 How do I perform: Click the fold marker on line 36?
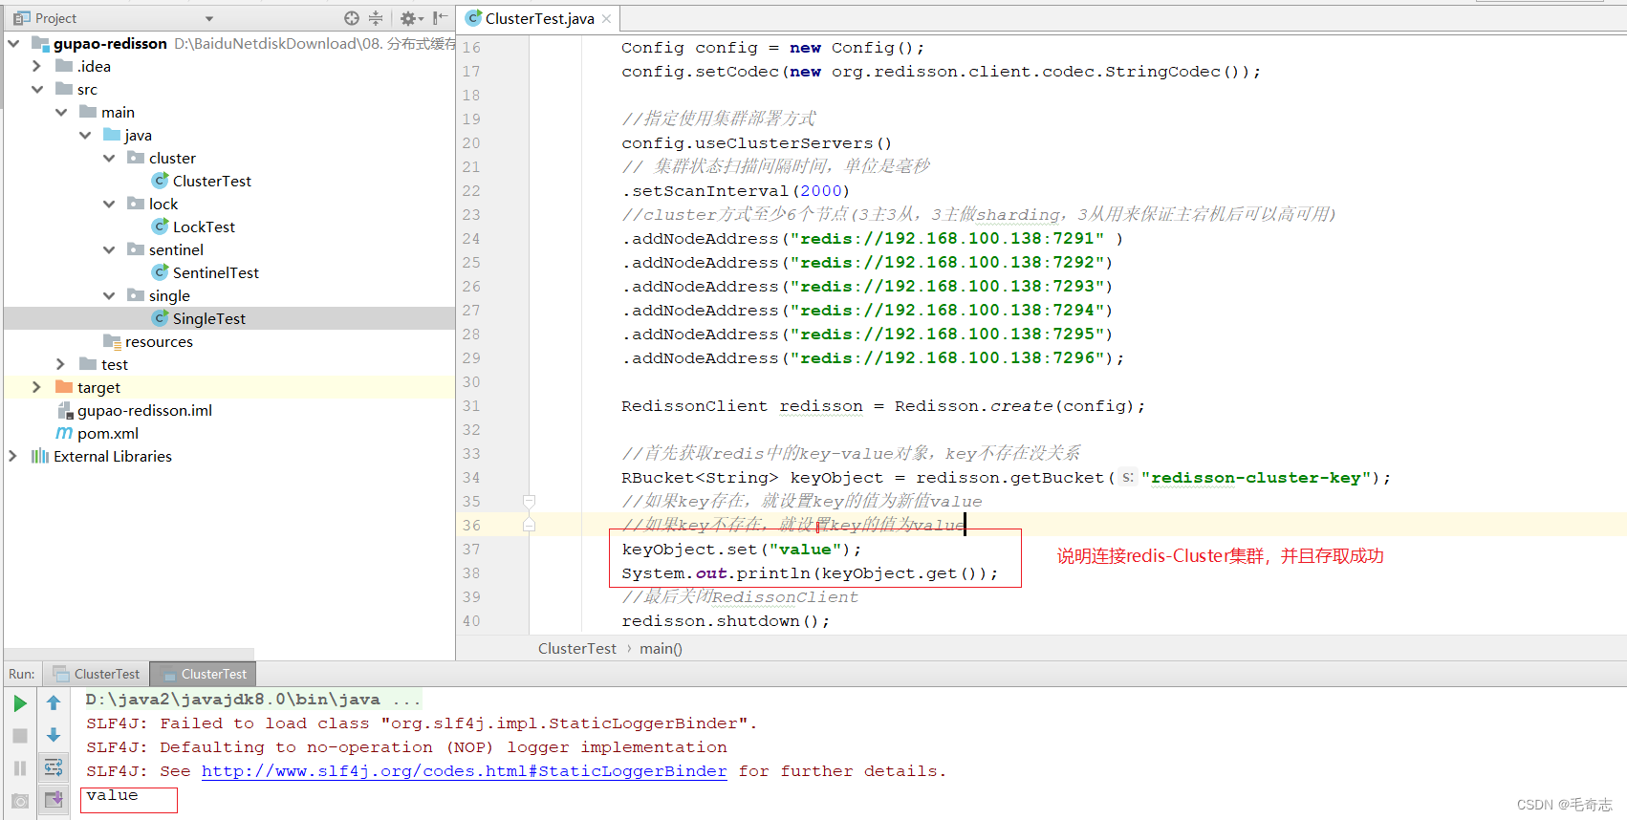(529, 525)
